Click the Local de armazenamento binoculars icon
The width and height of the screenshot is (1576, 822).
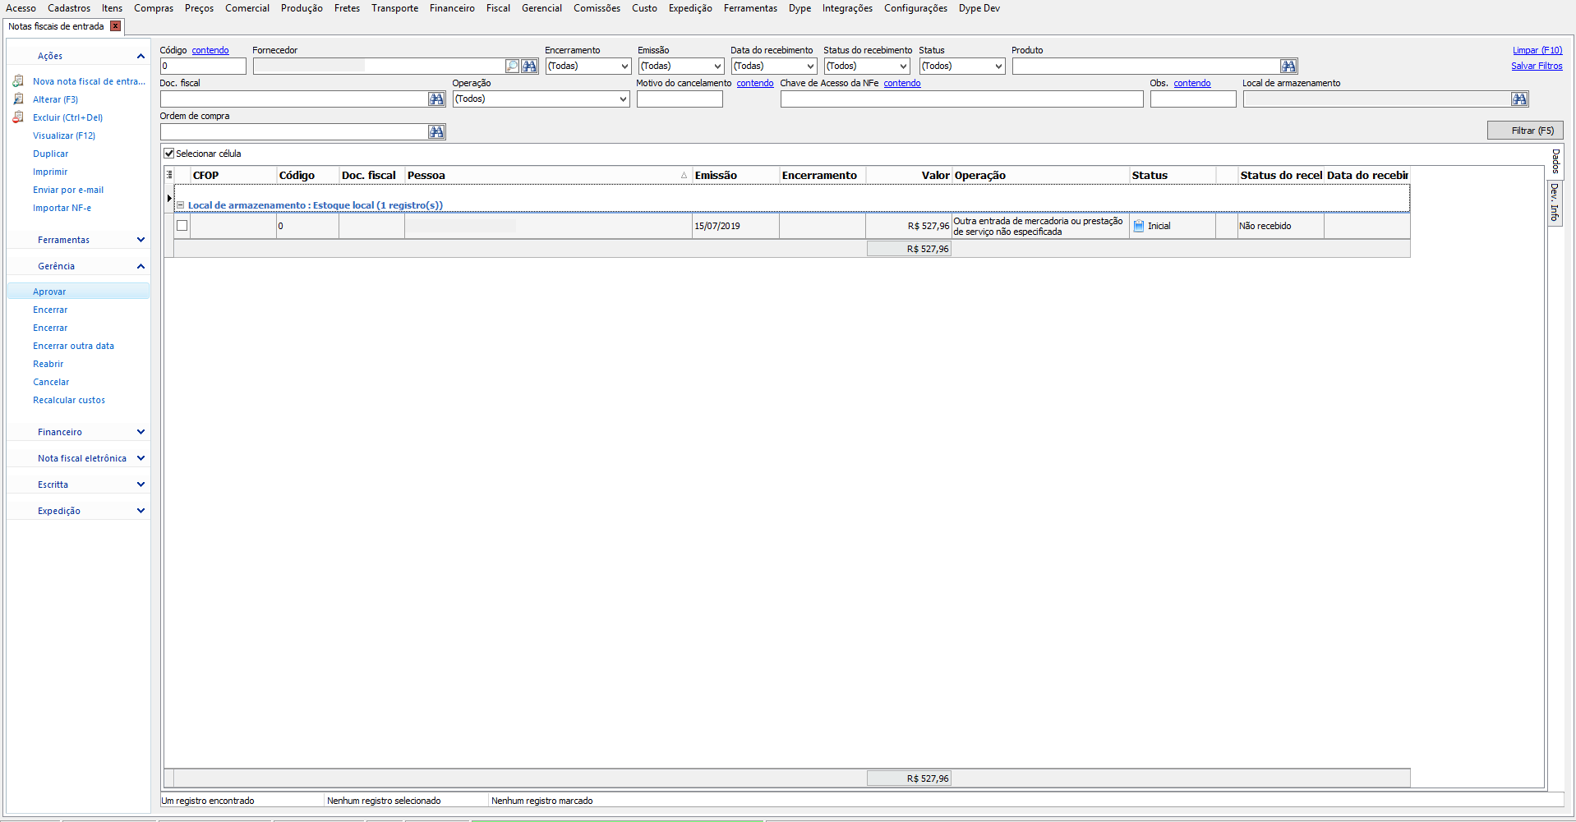coord(1519,99)
